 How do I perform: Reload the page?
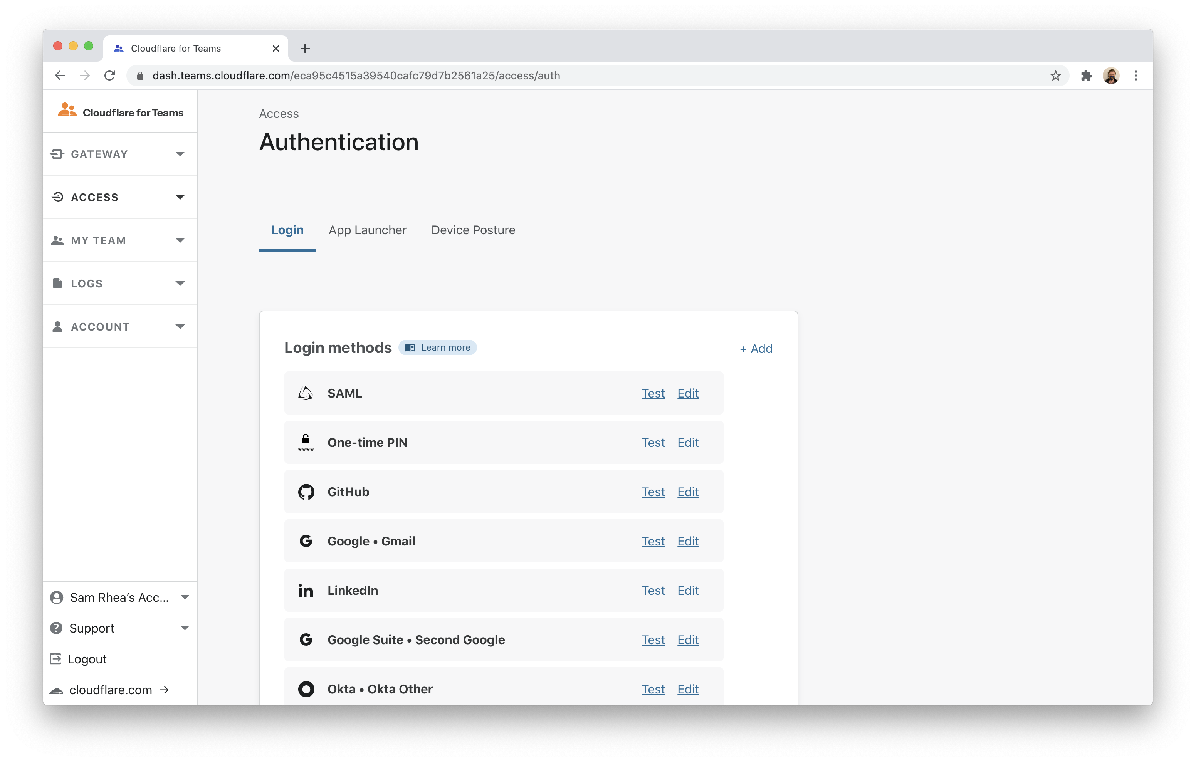tap(110, 76)
